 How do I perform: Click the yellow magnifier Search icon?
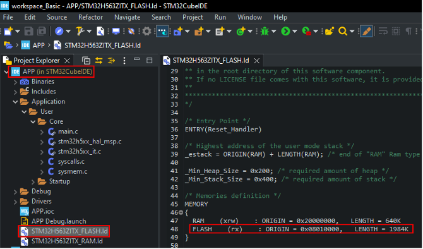tap(343, 32)
